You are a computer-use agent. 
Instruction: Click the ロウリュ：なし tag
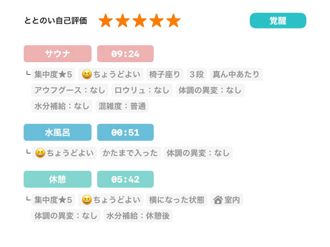(x=142, y=90)
